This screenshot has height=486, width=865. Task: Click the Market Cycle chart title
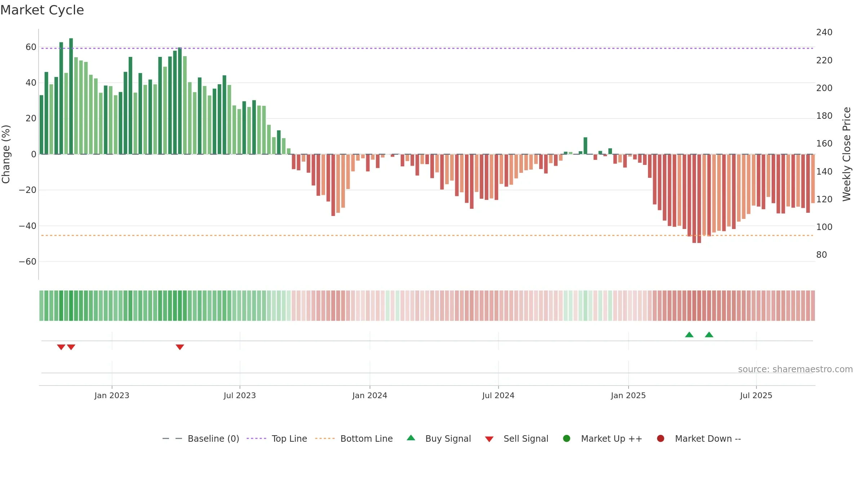(x=42, y=10)
